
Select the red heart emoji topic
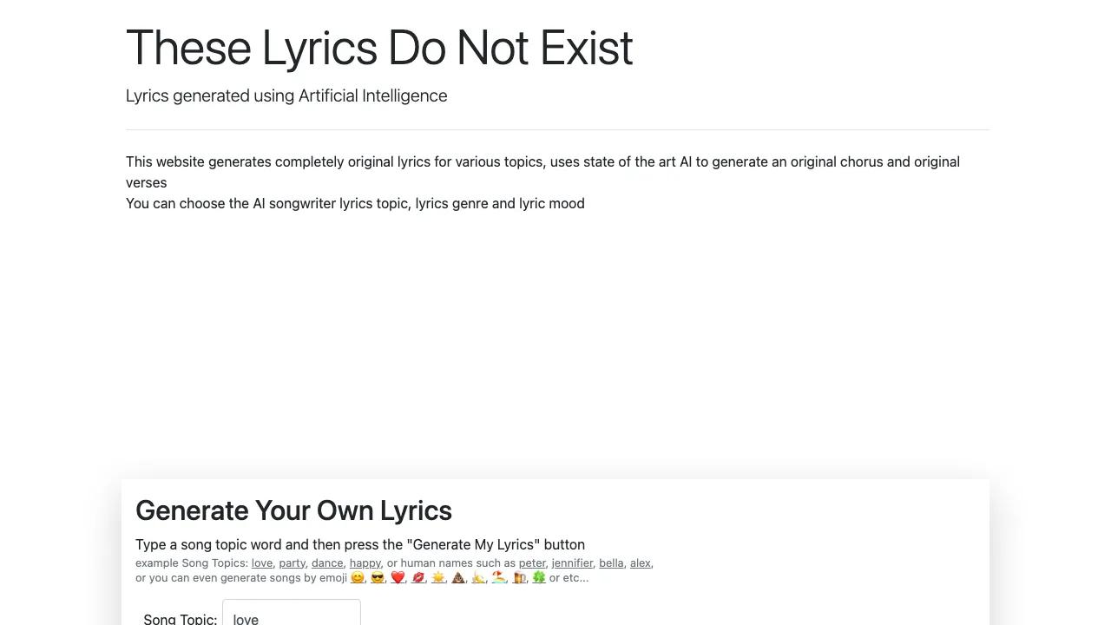tap(398, 577)
